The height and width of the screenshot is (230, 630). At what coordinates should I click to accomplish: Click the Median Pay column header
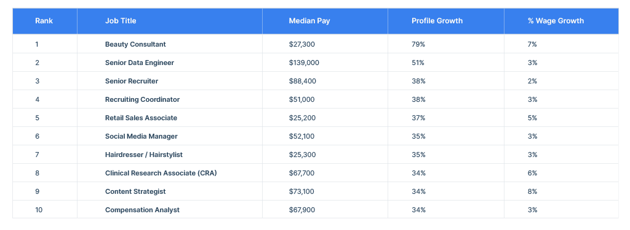(x=309, y=21)
